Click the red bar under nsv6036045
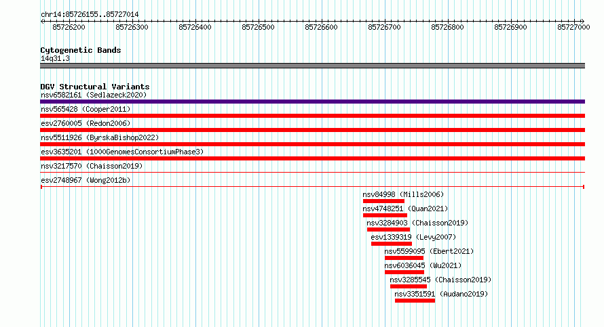The width and height of the screenshot is (604, 327). tap(404, 272)
